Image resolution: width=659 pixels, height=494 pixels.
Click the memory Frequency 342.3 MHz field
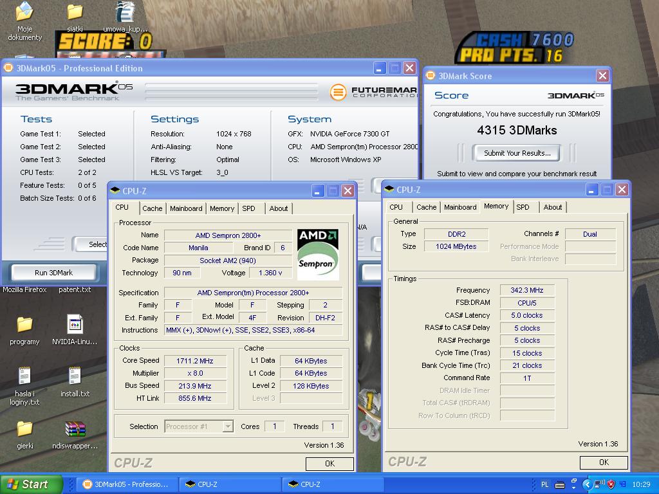click(527, 290)
